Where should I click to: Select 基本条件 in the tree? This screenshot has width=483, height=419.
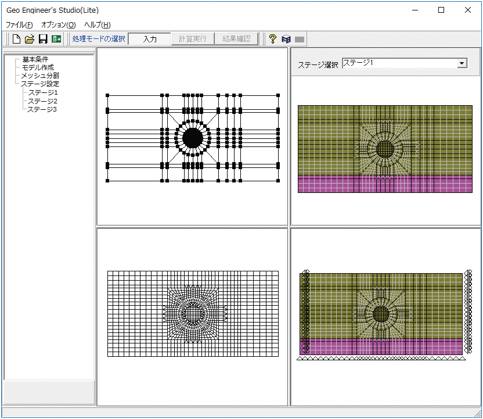point(35,59)
